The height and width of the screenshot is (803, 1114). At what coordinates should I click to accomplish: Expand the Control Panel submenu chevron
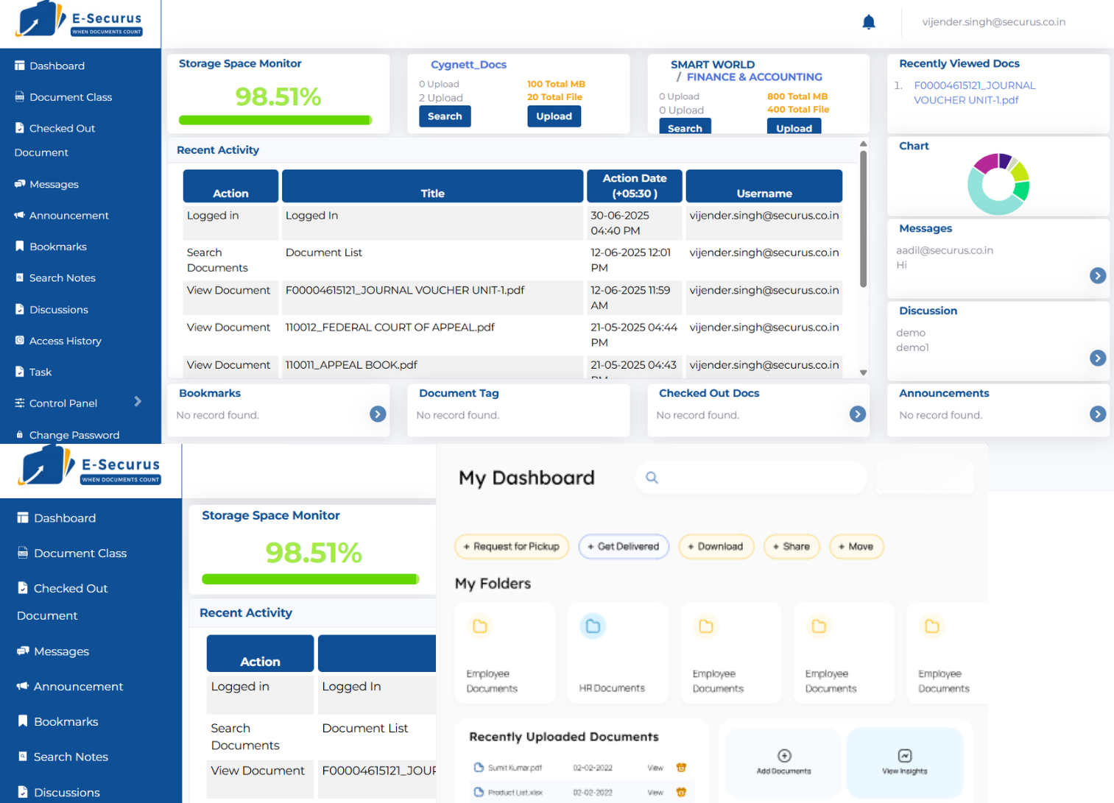tap(138, 402)
